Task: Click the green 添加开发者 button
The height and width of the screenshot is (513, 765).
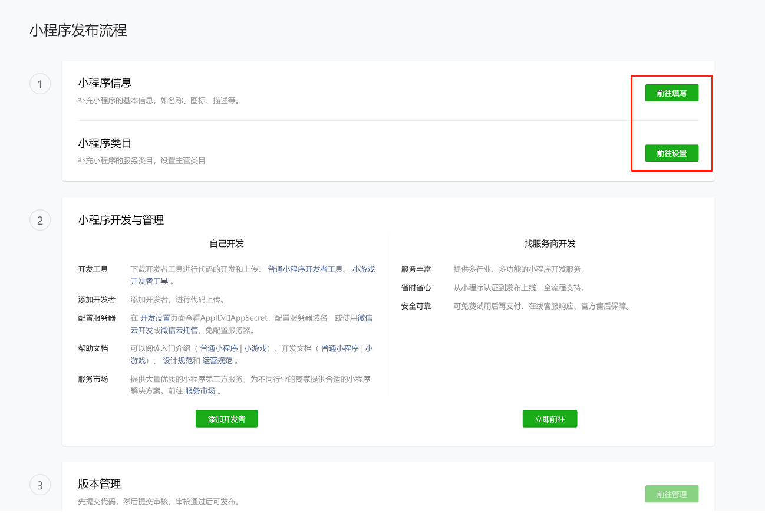Action: pos(226,419)
